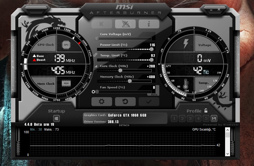Select profile slot 1
Screen dimensions: 254x166
click(174, 118)
